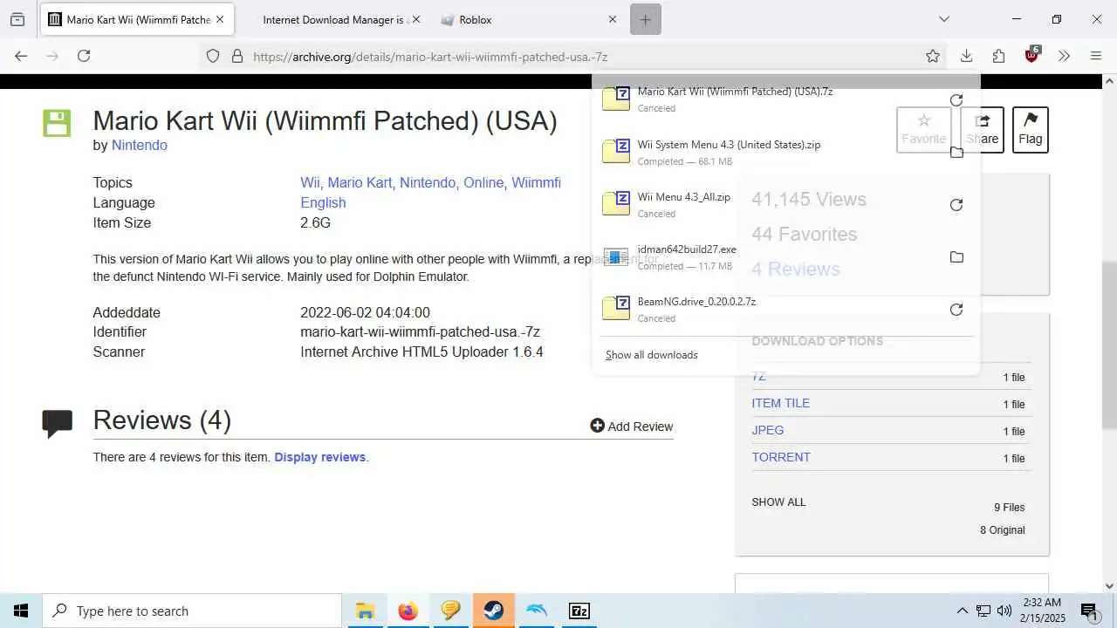This screenshot has width=1117, height=628.
Task: Click Show all downloads
Action: [652, 355]
